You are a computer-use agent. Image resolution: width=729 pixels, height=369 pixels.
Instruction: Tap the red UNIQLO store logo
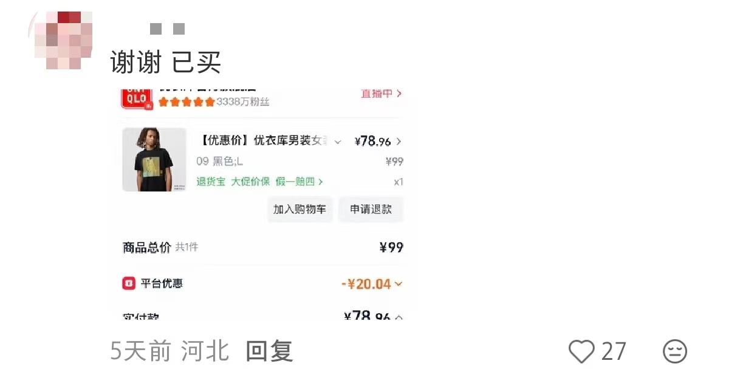pyautogui.click(x=136, y=98)
